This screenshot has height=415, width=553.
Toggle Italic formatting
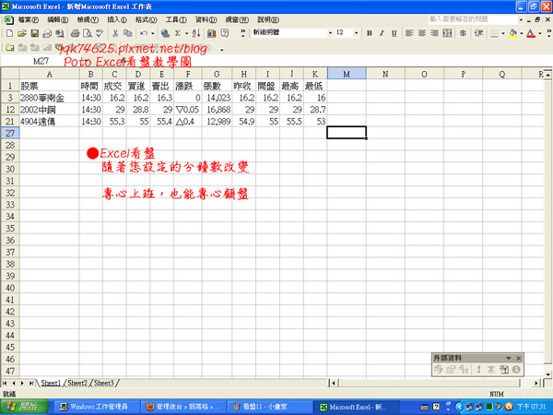[382, 33]
